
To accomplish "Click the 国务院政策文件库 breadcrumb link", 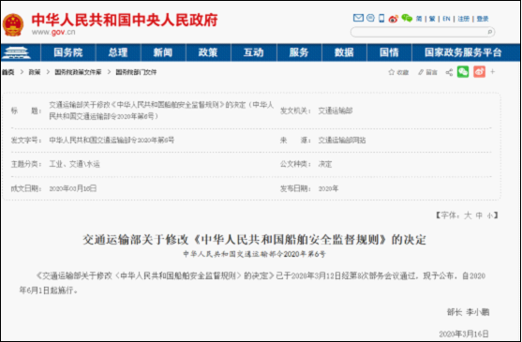I will click(78, 72).
